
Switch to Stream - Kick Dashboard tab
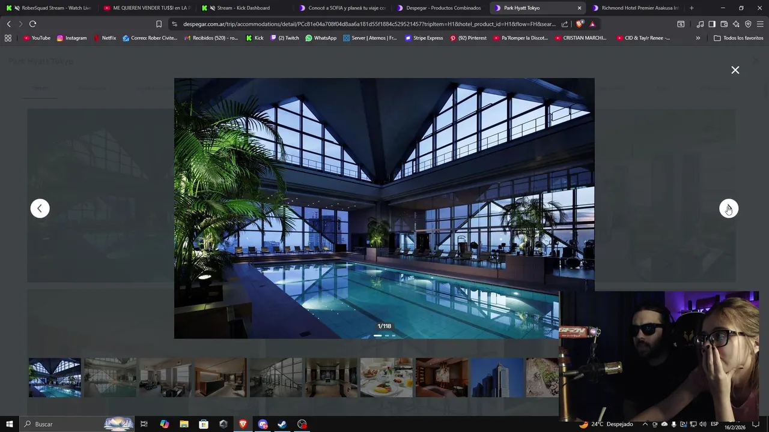click(245, 8)
